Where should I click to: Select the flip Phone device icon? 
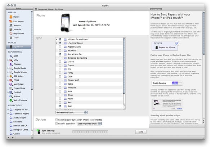[x=11, y=47]
